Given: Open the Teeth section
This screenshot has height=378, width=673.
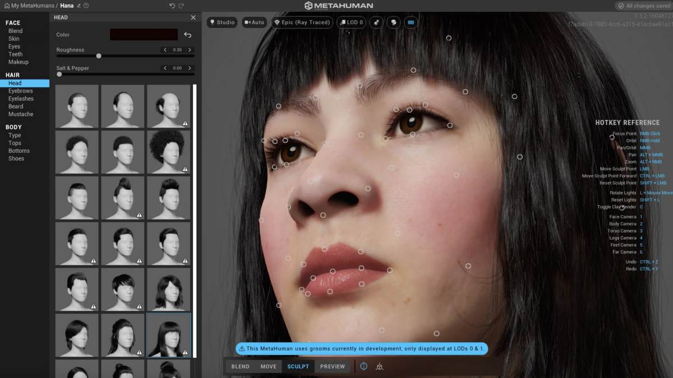Looking at the screenshot, I should pyautogui.click(x=16, y=54).
